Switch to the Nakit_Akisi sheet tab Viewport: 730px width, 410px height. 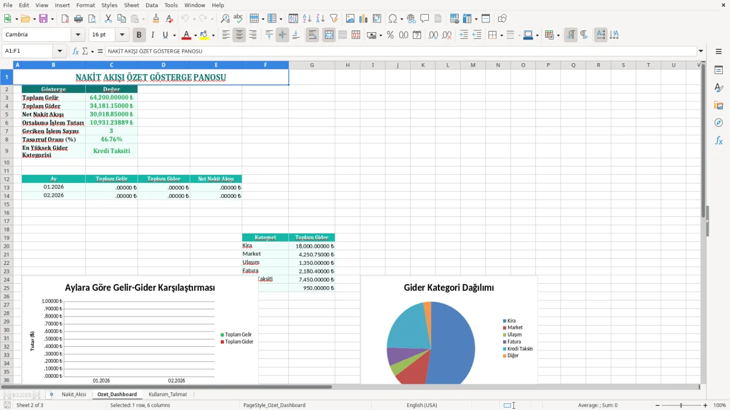coord(74,394)
